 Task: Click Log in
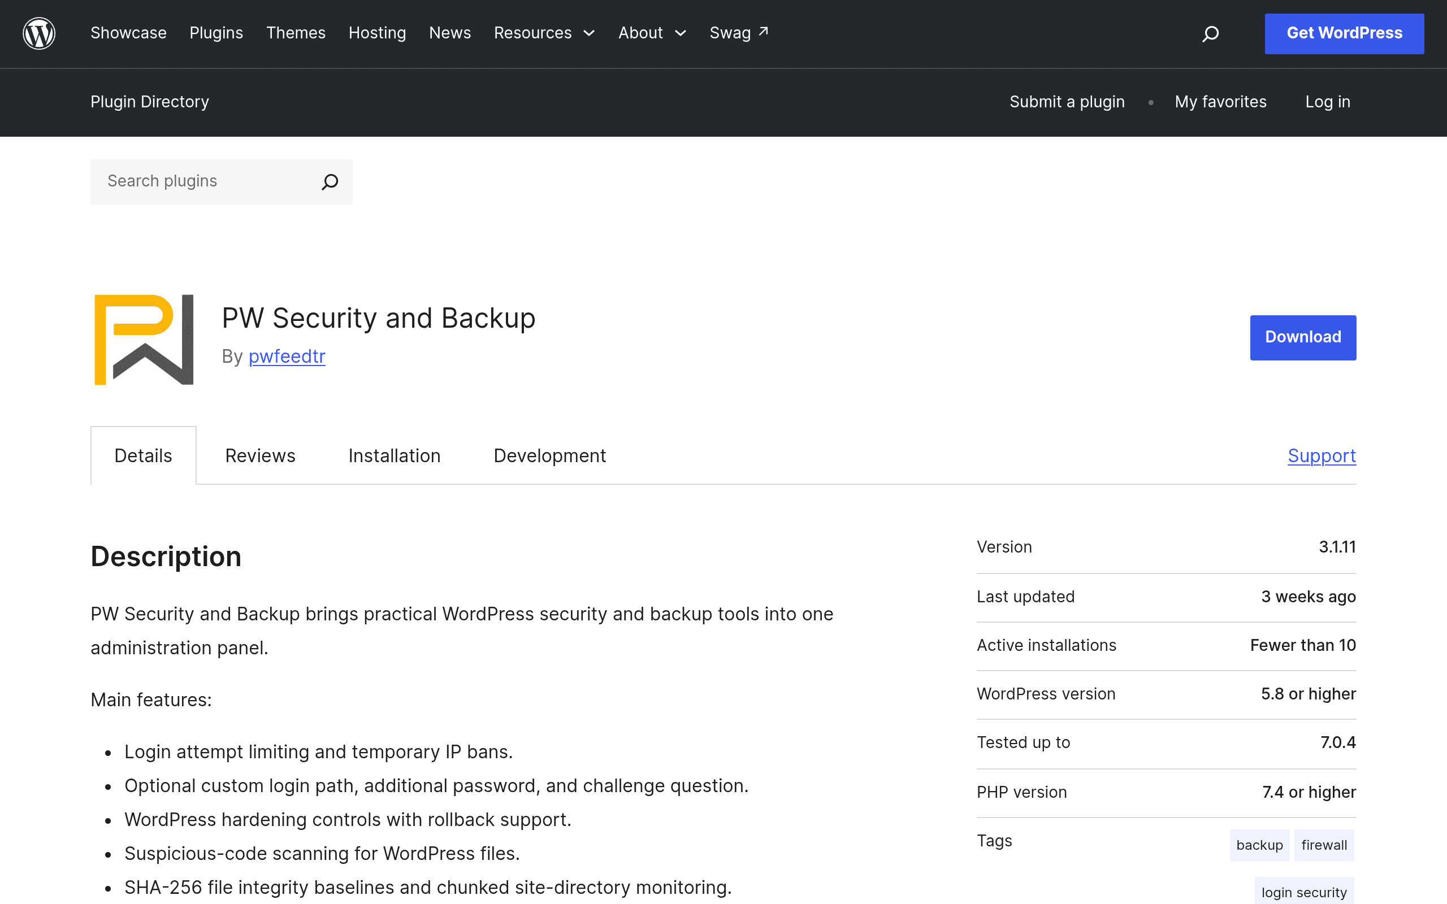[x=1327, y=102]
